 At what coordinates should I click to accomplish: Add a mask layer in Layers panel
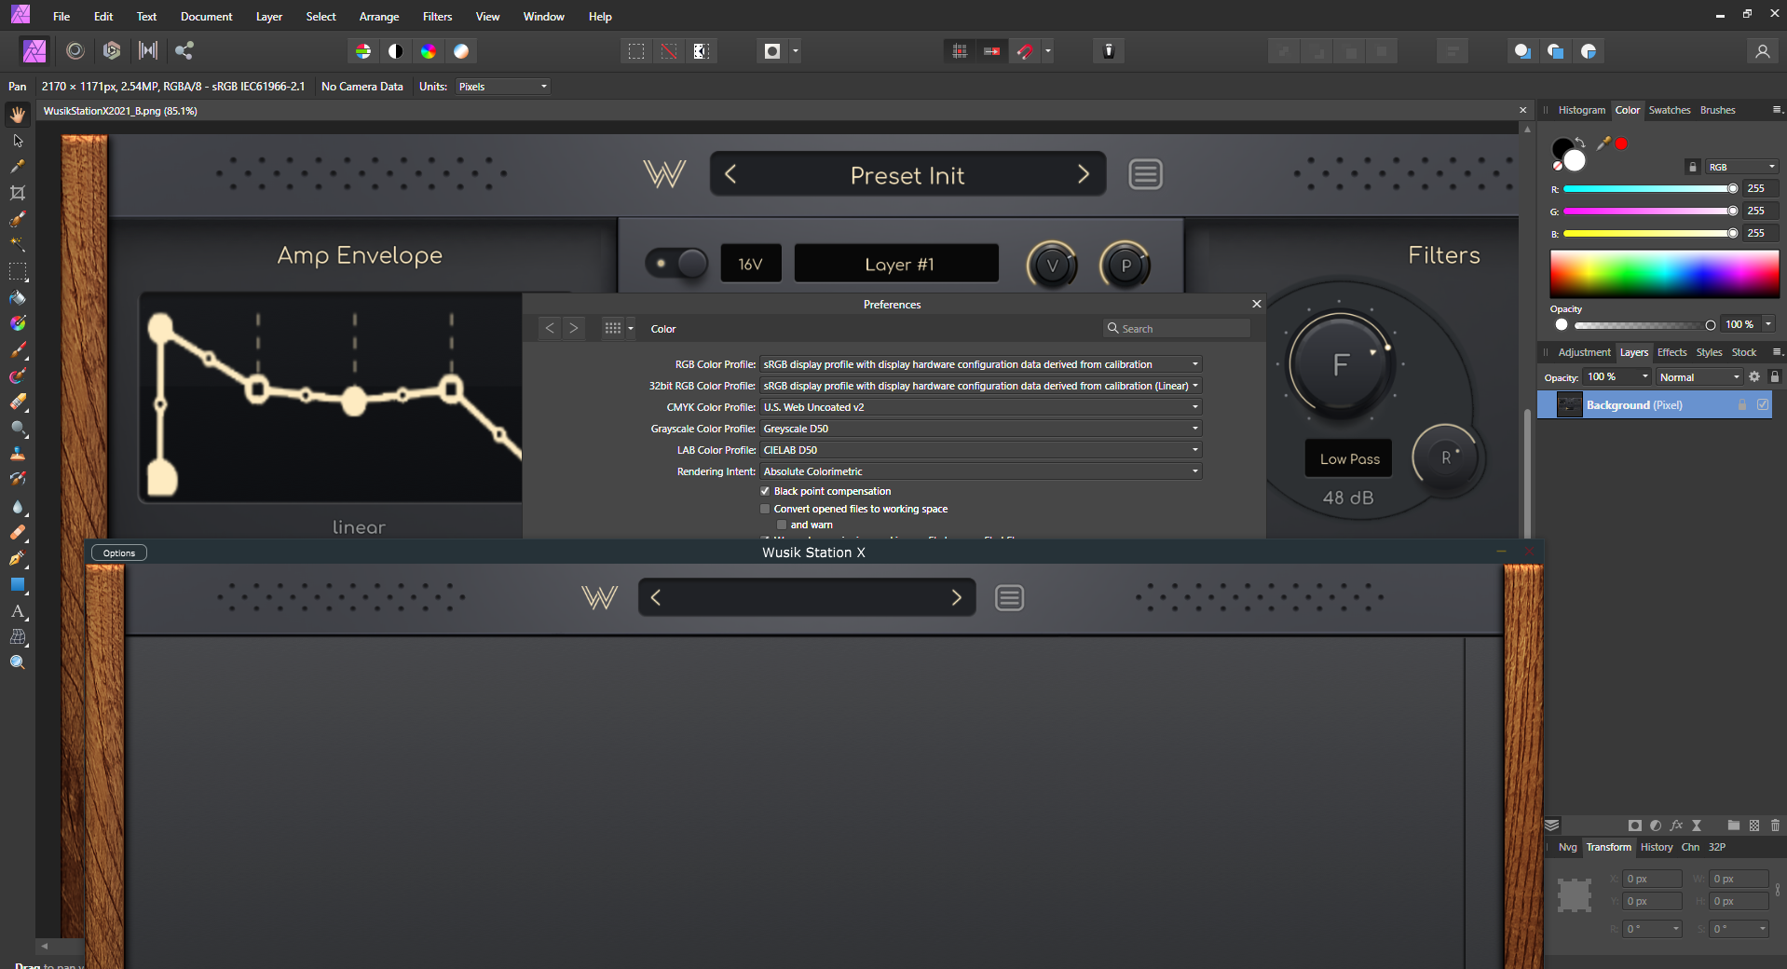(1634, 826)
